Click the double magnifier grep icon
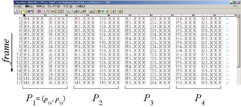Image resolution: width=241 pixels, height=107 pixels. 91,11
